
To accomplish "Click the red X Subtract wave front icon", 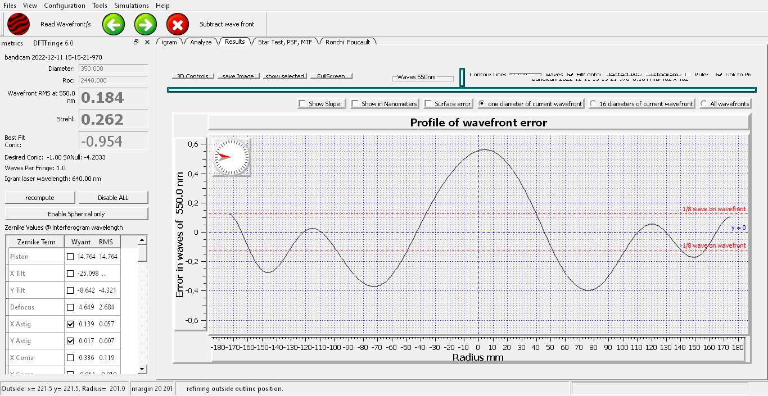I will pyautogui.click(x=178, y=24).
